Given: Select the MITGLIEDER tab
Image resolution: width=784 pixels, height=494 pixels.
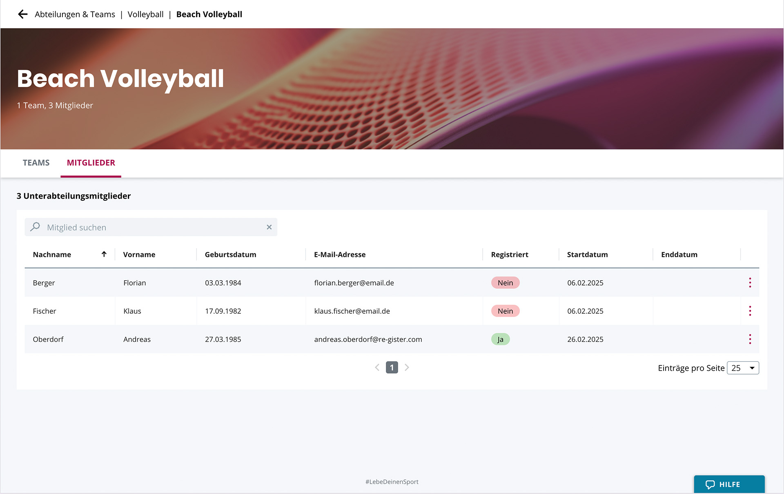Looking at the screenshot, I should tap(91, 163).
